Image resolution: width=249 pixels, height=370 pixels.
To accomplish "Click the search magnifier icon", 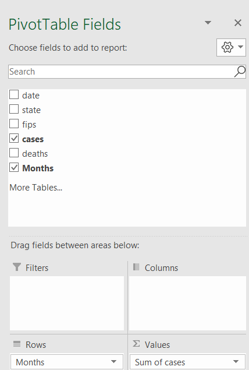I will [240, 72].
